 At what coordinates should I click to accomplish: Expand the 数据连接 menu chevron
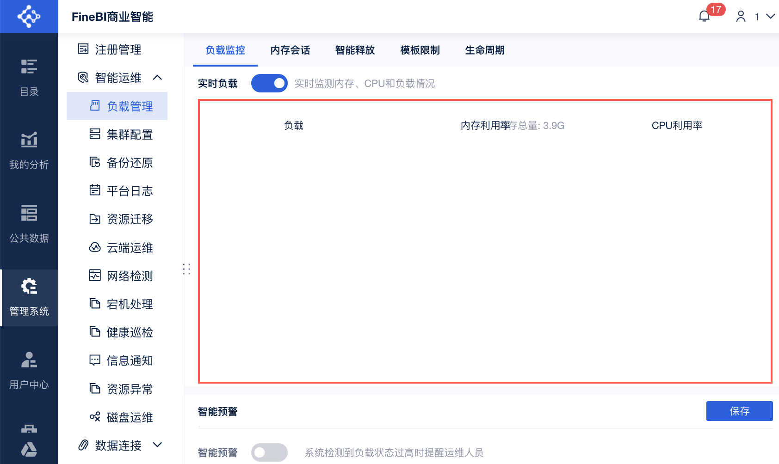tap(157, 445)
